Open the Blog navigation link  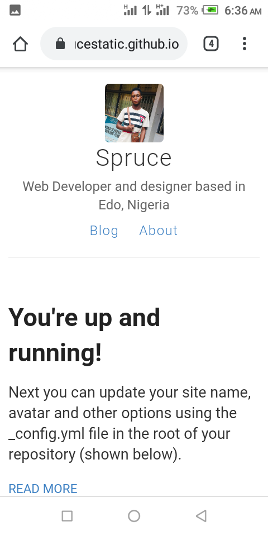tap(104, 231)
